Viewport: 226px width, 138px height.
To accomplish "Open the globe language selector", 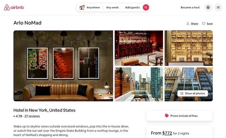I will (208, 7).
